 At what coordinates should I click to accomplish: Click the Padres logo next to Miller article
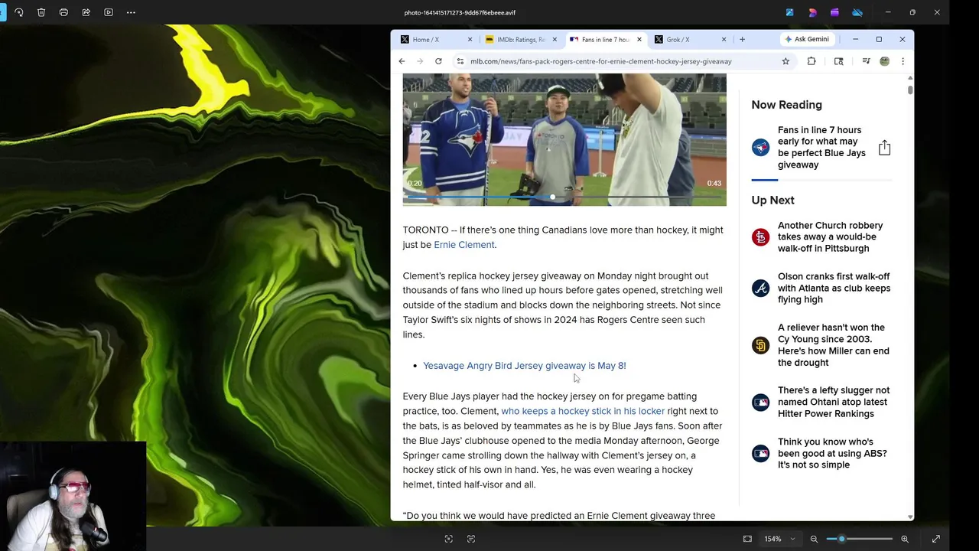(x=760, y=345)
